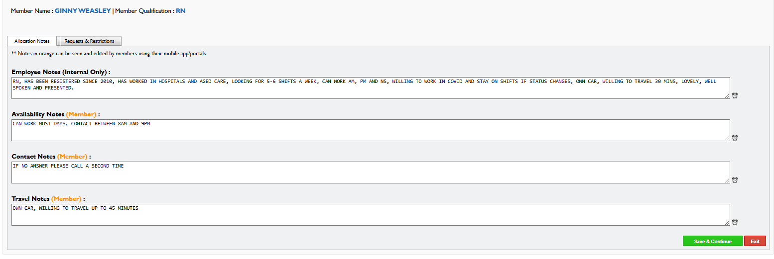
Task: Click the red Exit button
Action: click(x=755, y=241)
